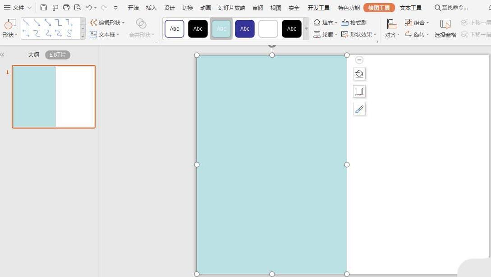Click the Undo arrow icon
The image size is (491, 277).
[89, 8]
